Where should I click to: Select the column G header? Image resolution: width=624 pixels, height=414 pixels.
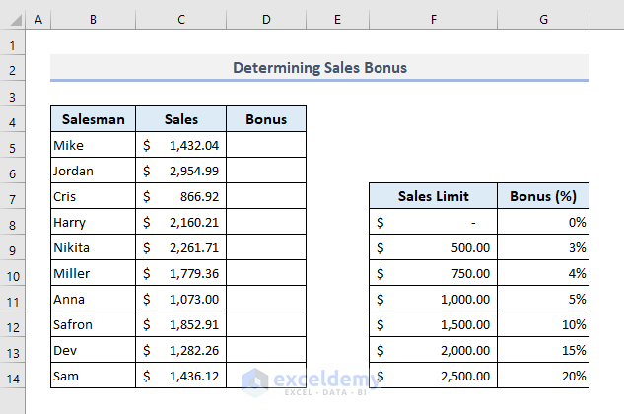[543, 20]
